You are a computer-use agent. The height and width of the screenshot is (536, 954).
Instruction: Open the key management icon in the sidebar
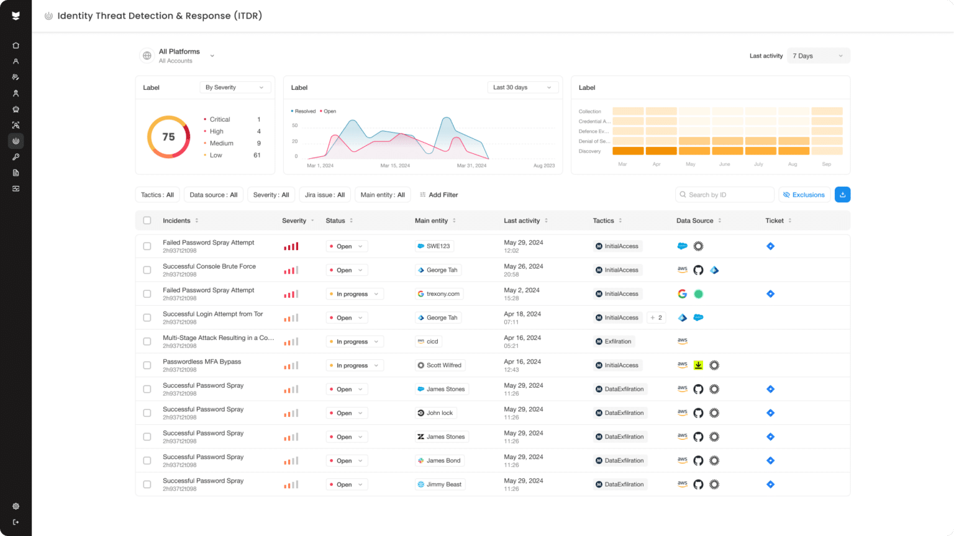(x=16, y=156)
